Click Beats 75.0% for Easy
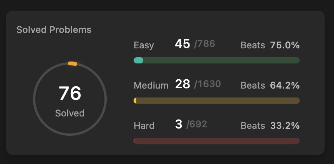Viewport: 334px width, 164px height. click(270, 45)
